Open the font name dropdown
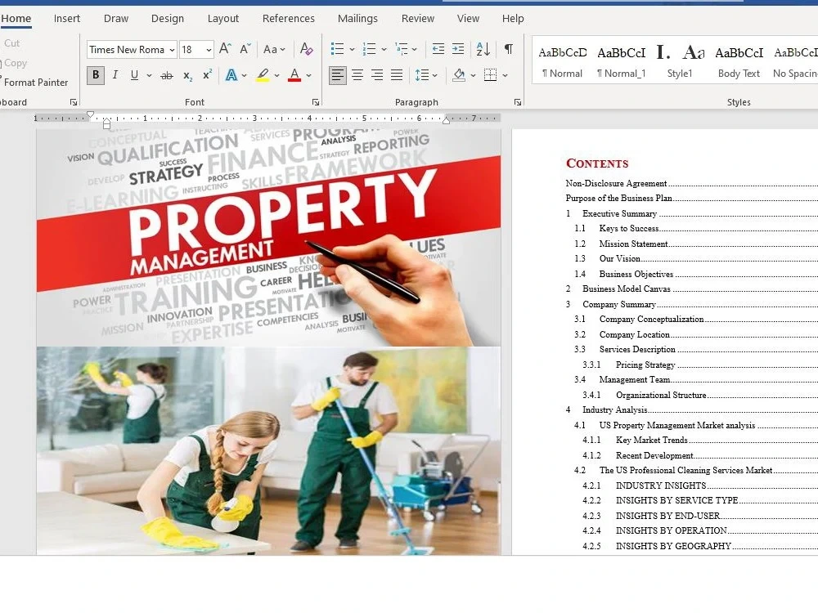 point(173,49)
